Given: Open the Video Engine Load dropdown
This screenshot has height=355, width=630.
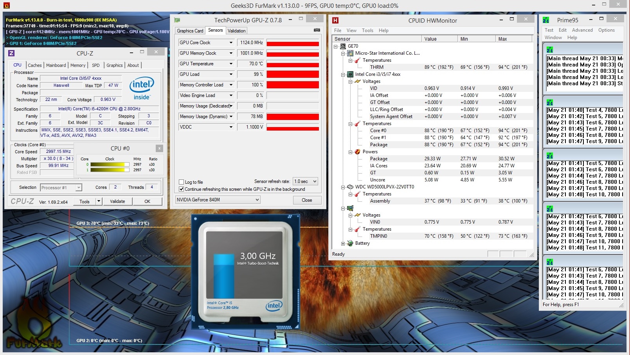Looking at the screenshot, I should [x=231, y=95].
